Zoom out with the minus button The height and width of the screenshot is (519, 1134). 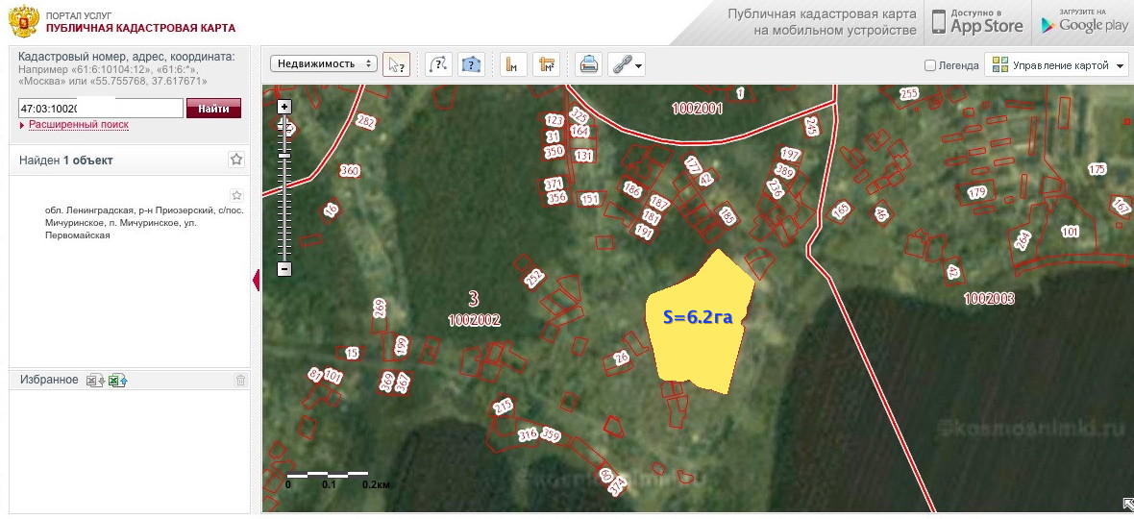(x=283, y=269)
